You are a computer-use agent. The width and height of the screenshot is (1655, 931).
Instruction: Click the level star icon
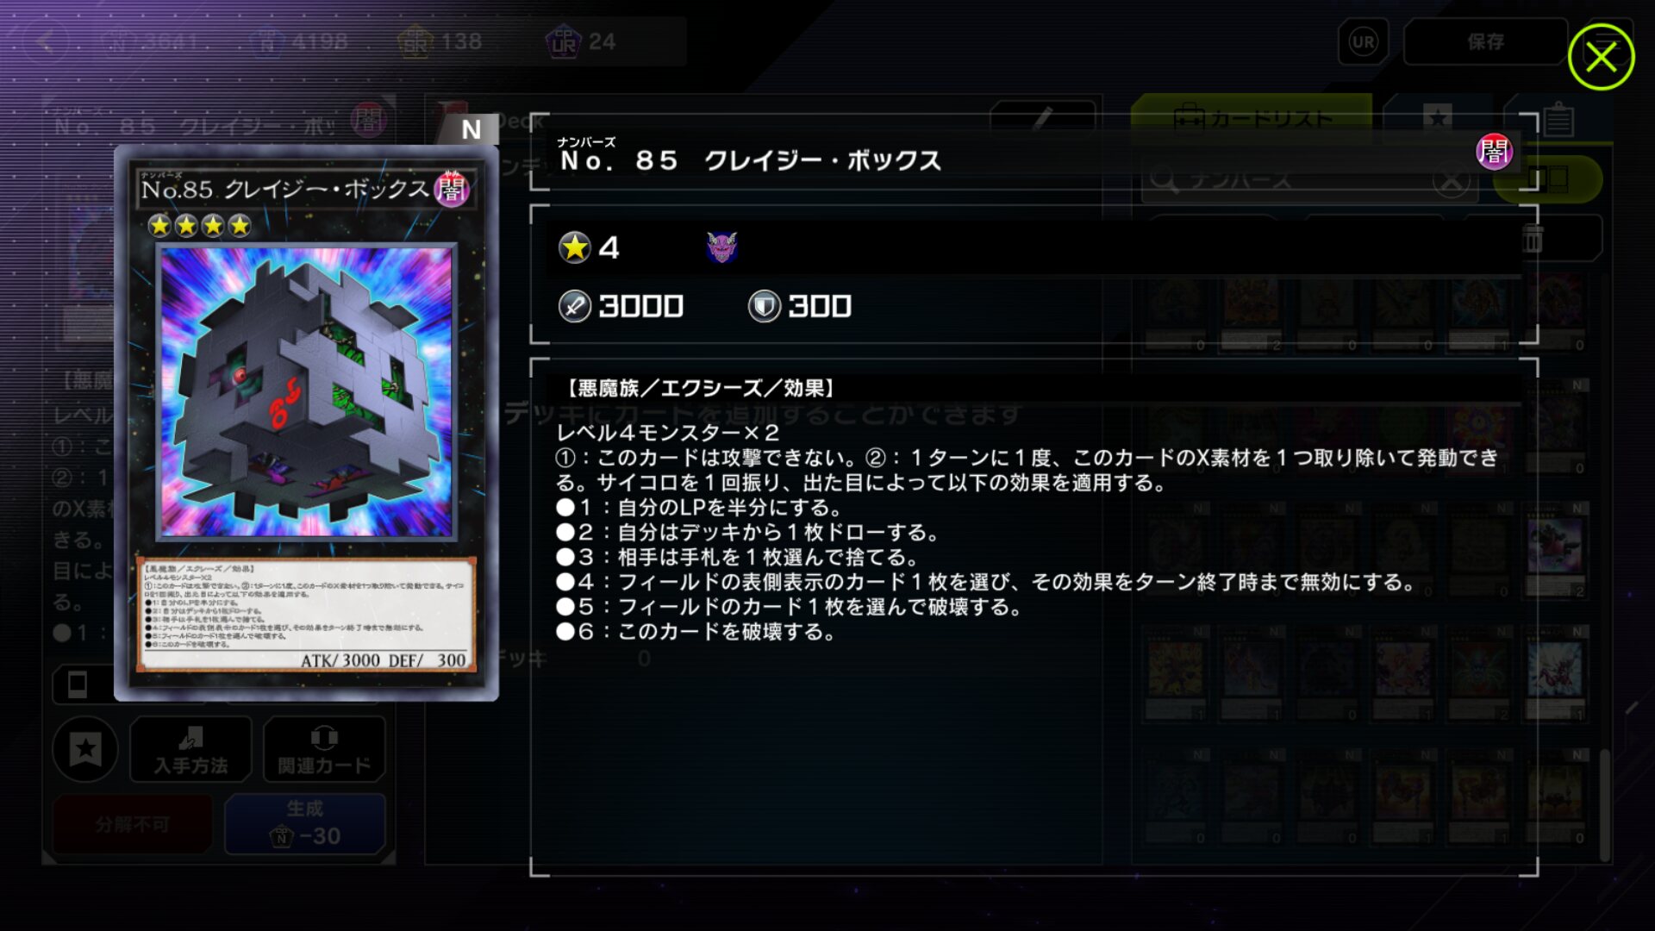(574, 247)
